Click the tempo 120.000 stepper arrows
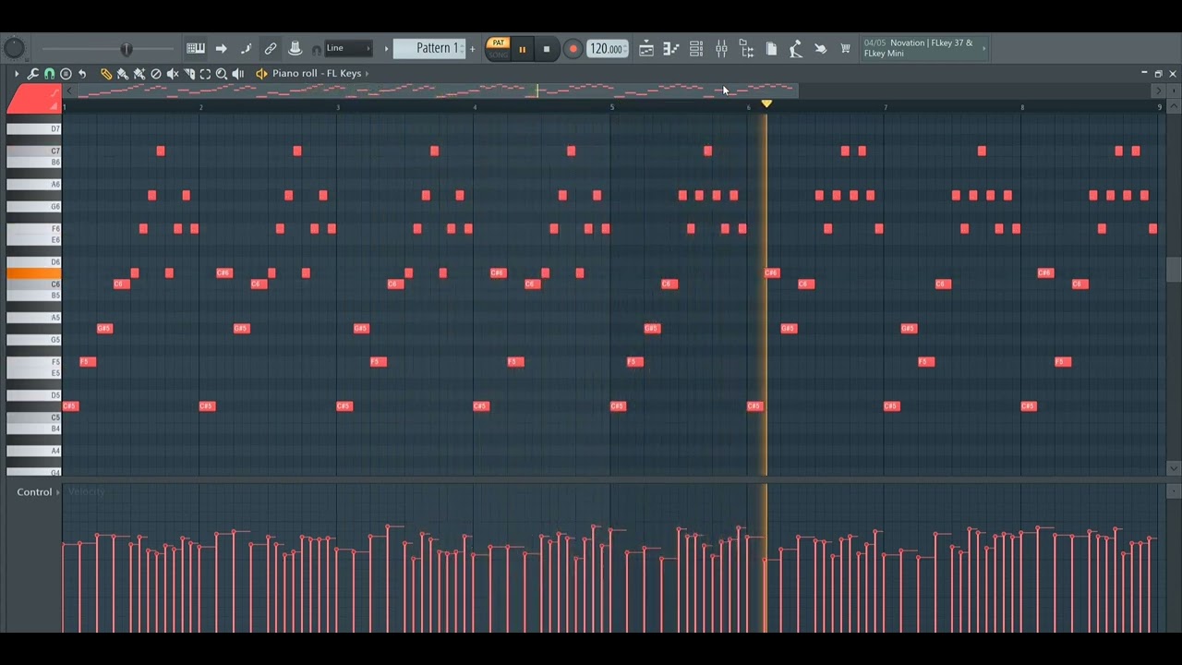The image size is (1182, 665). coord(625,48)
